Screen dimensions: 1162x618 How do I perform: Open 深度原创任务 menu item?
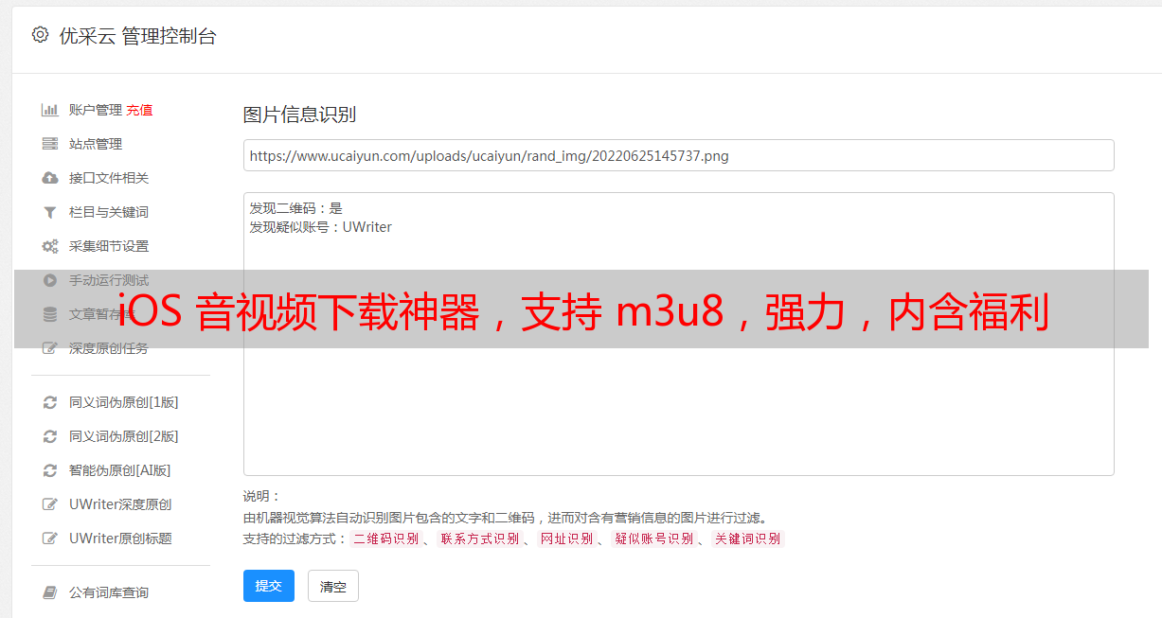(x=109, y=348)
